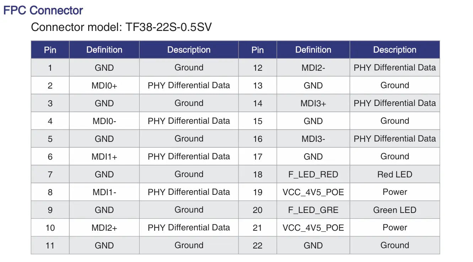Select the MDI0+ definition cell
Screen dimensions: 473x262
(x=104, y=86)
